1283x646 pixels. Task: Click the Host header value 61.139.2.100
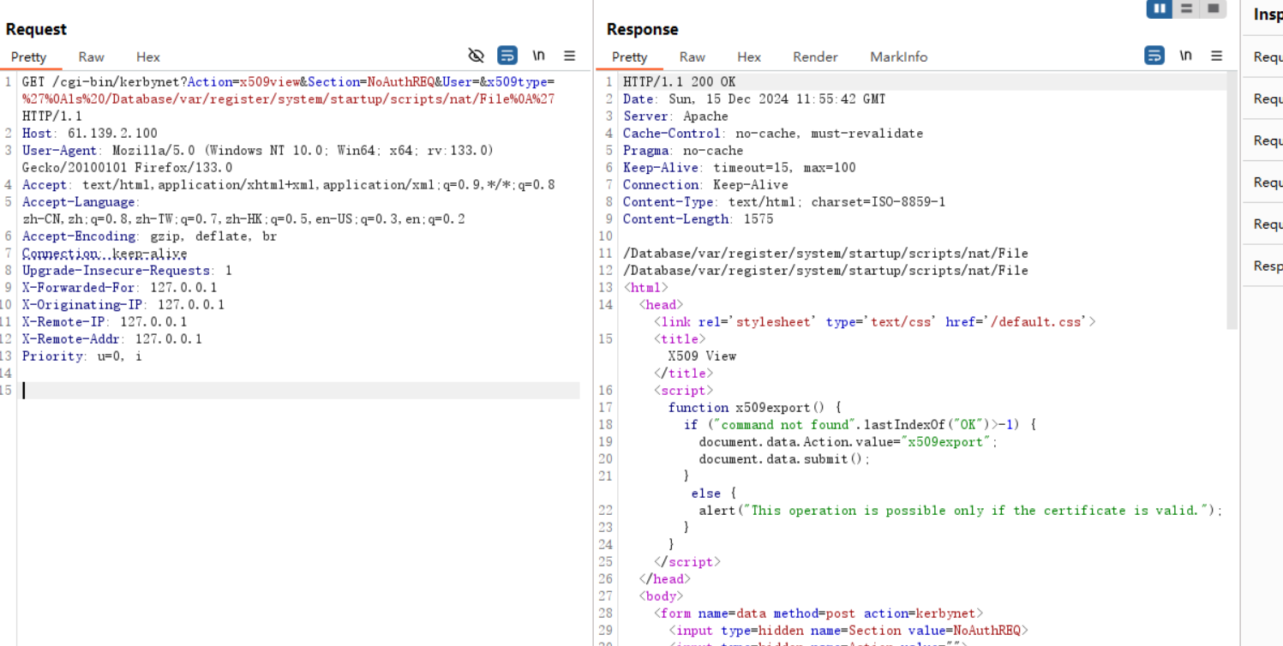[112, 134]
